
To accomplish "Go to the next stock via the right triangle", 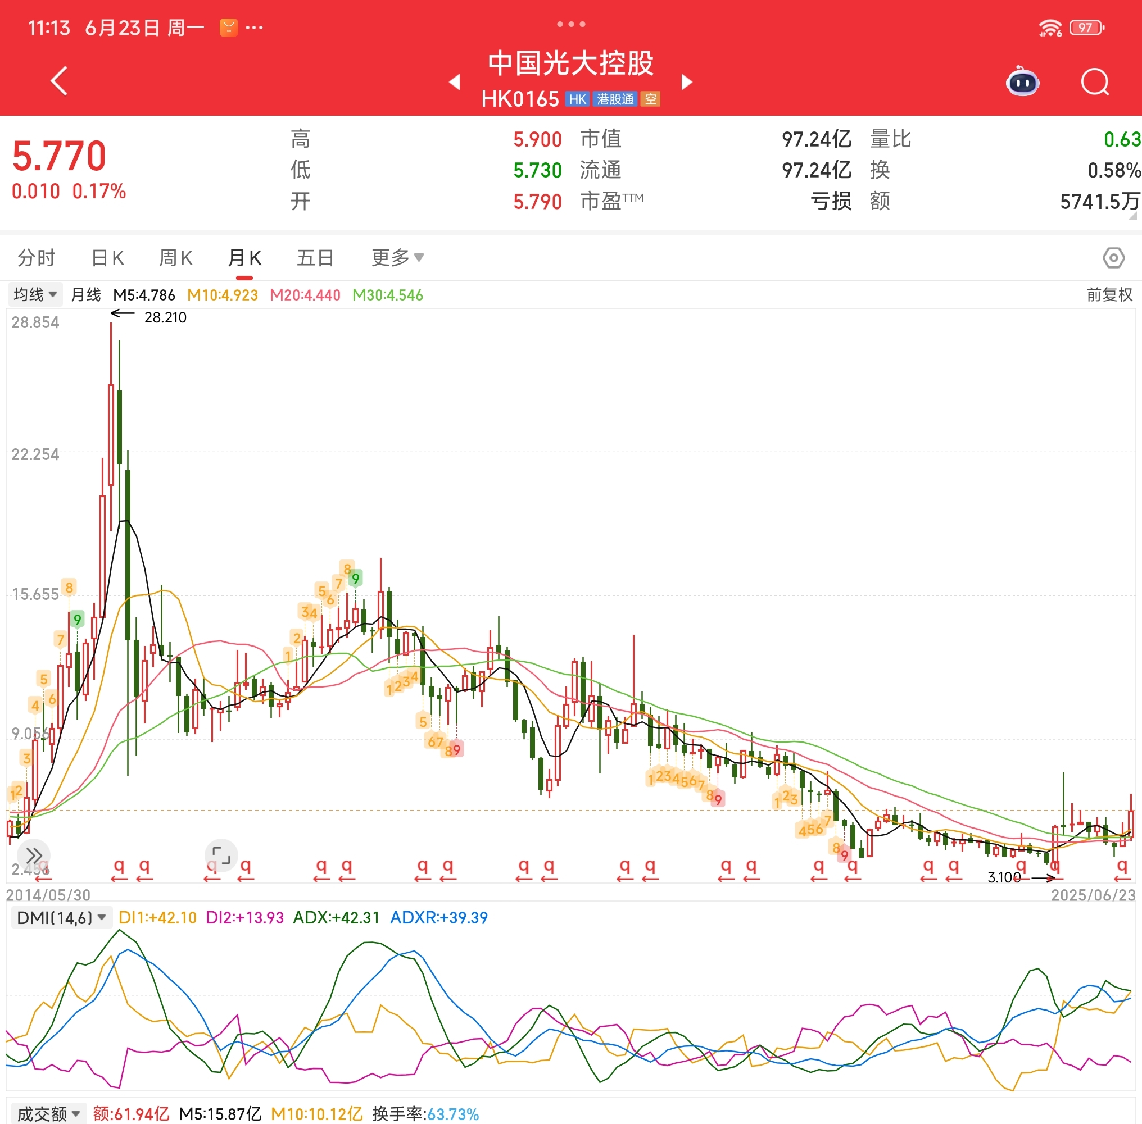I will click(x=686, y=81).
